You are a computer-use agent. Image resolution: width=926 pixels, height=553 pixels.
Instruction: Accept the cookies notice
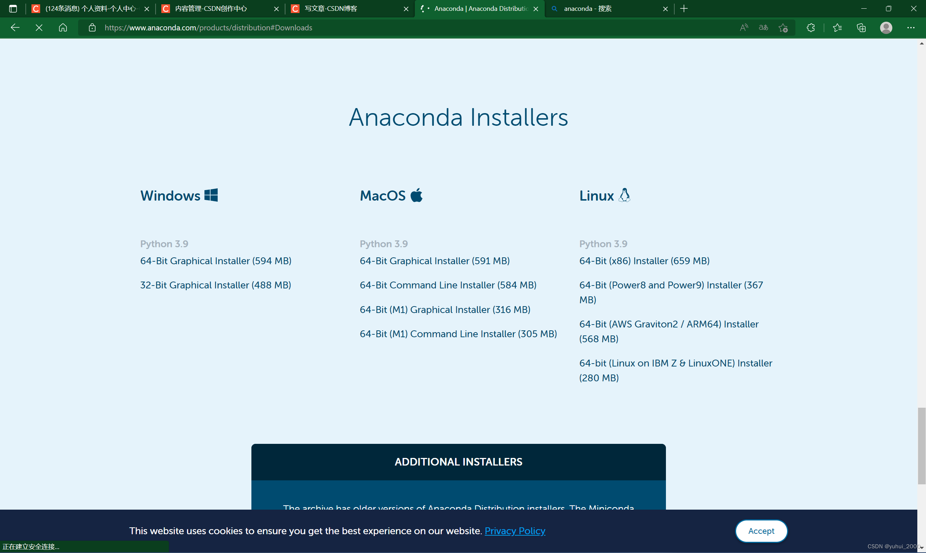click(761, 531)
